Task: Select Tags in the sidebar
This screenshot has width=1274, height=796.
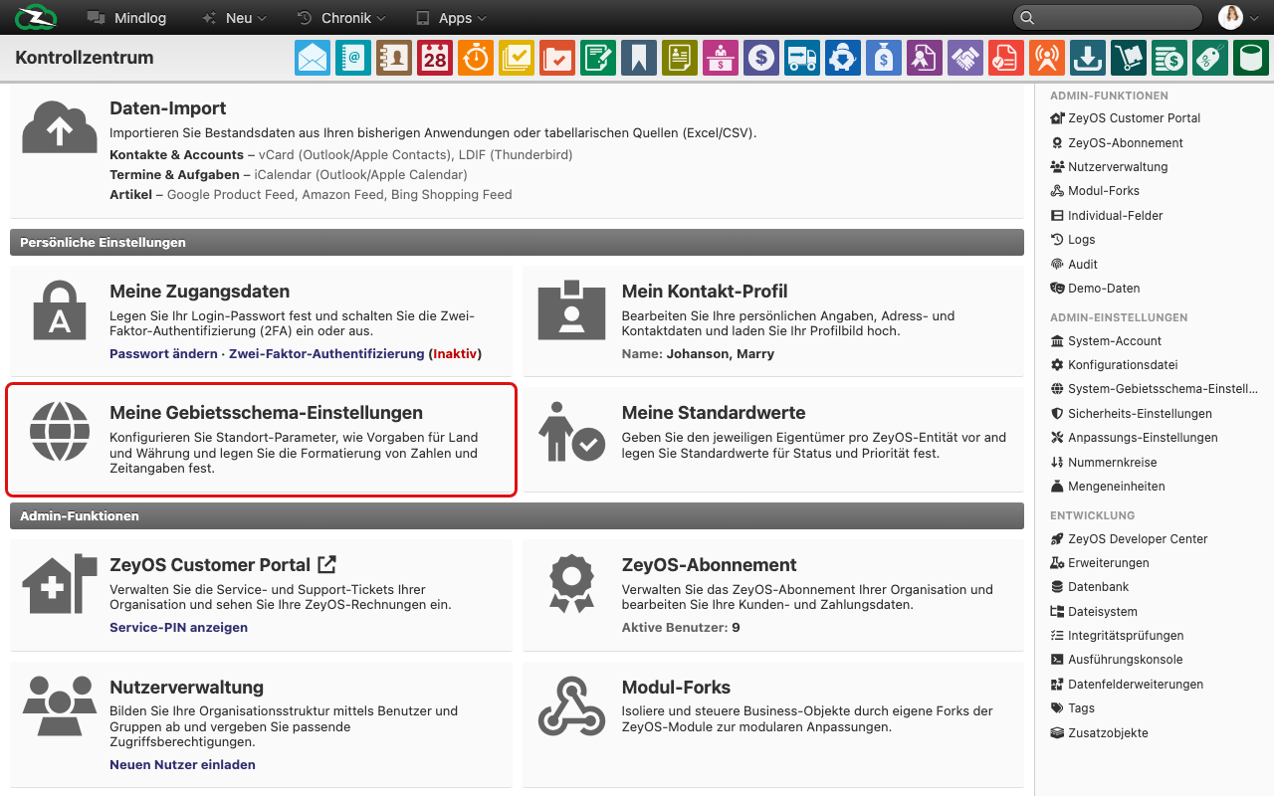Action: point(1073,707)
